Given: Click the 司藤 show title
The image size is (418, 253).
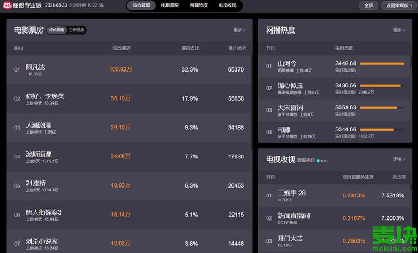Looking at the screenshot, I should pos(284,130).
